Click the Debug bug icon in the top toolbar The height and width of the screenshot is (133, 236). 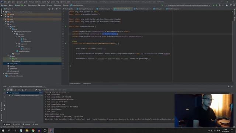point(216,5)
